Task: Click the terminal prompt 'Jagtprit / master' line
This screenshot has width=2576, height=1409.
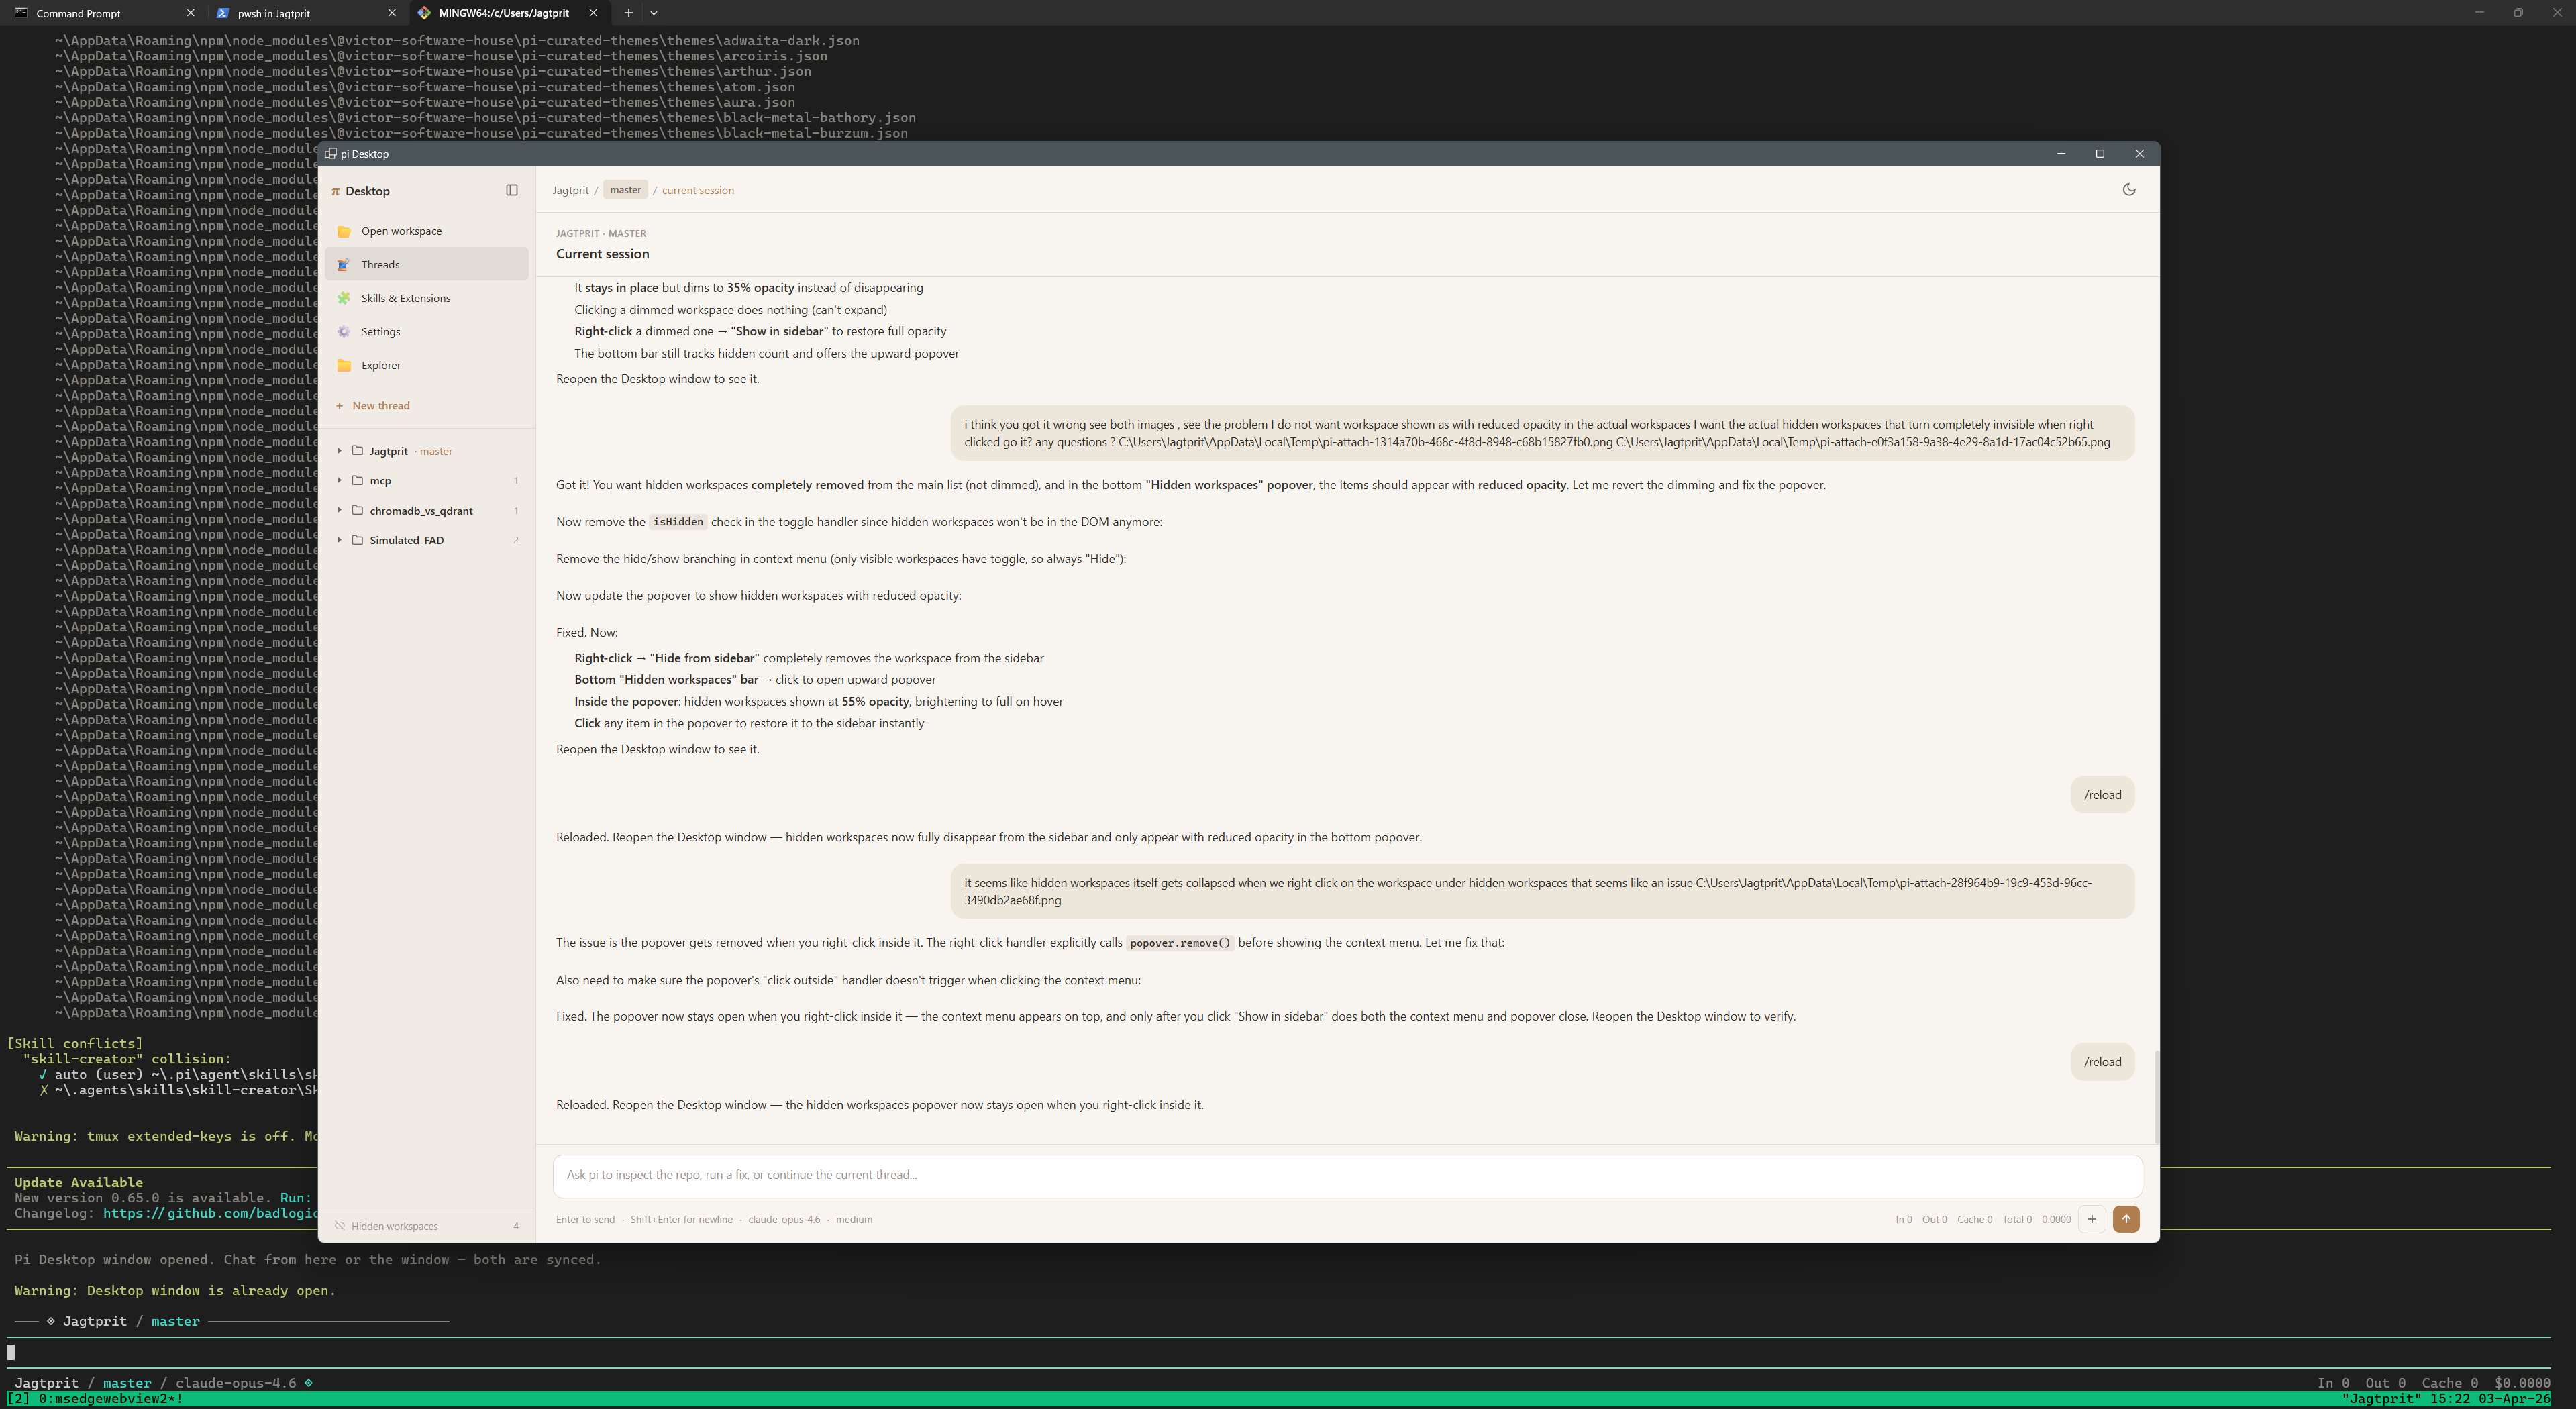Action: pos(131,1321)
